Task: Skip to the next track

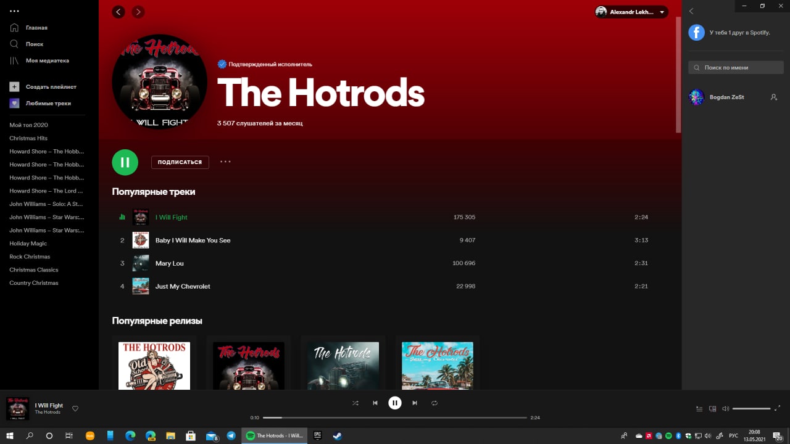Action: (415, 403)
